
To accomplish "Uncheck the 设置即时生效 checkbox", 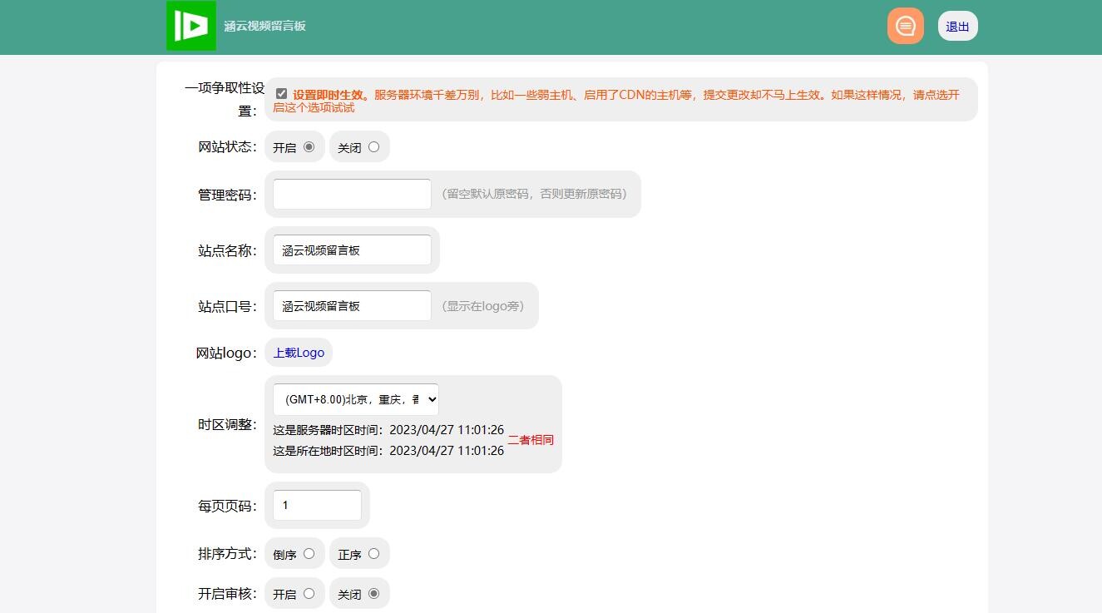I will (x=281, y=93).
